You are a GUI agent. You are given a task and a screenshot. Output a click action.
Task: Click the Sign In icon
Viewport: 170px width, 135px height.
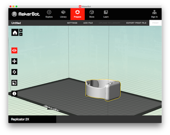pyautogui.click(x=154, y=14)
